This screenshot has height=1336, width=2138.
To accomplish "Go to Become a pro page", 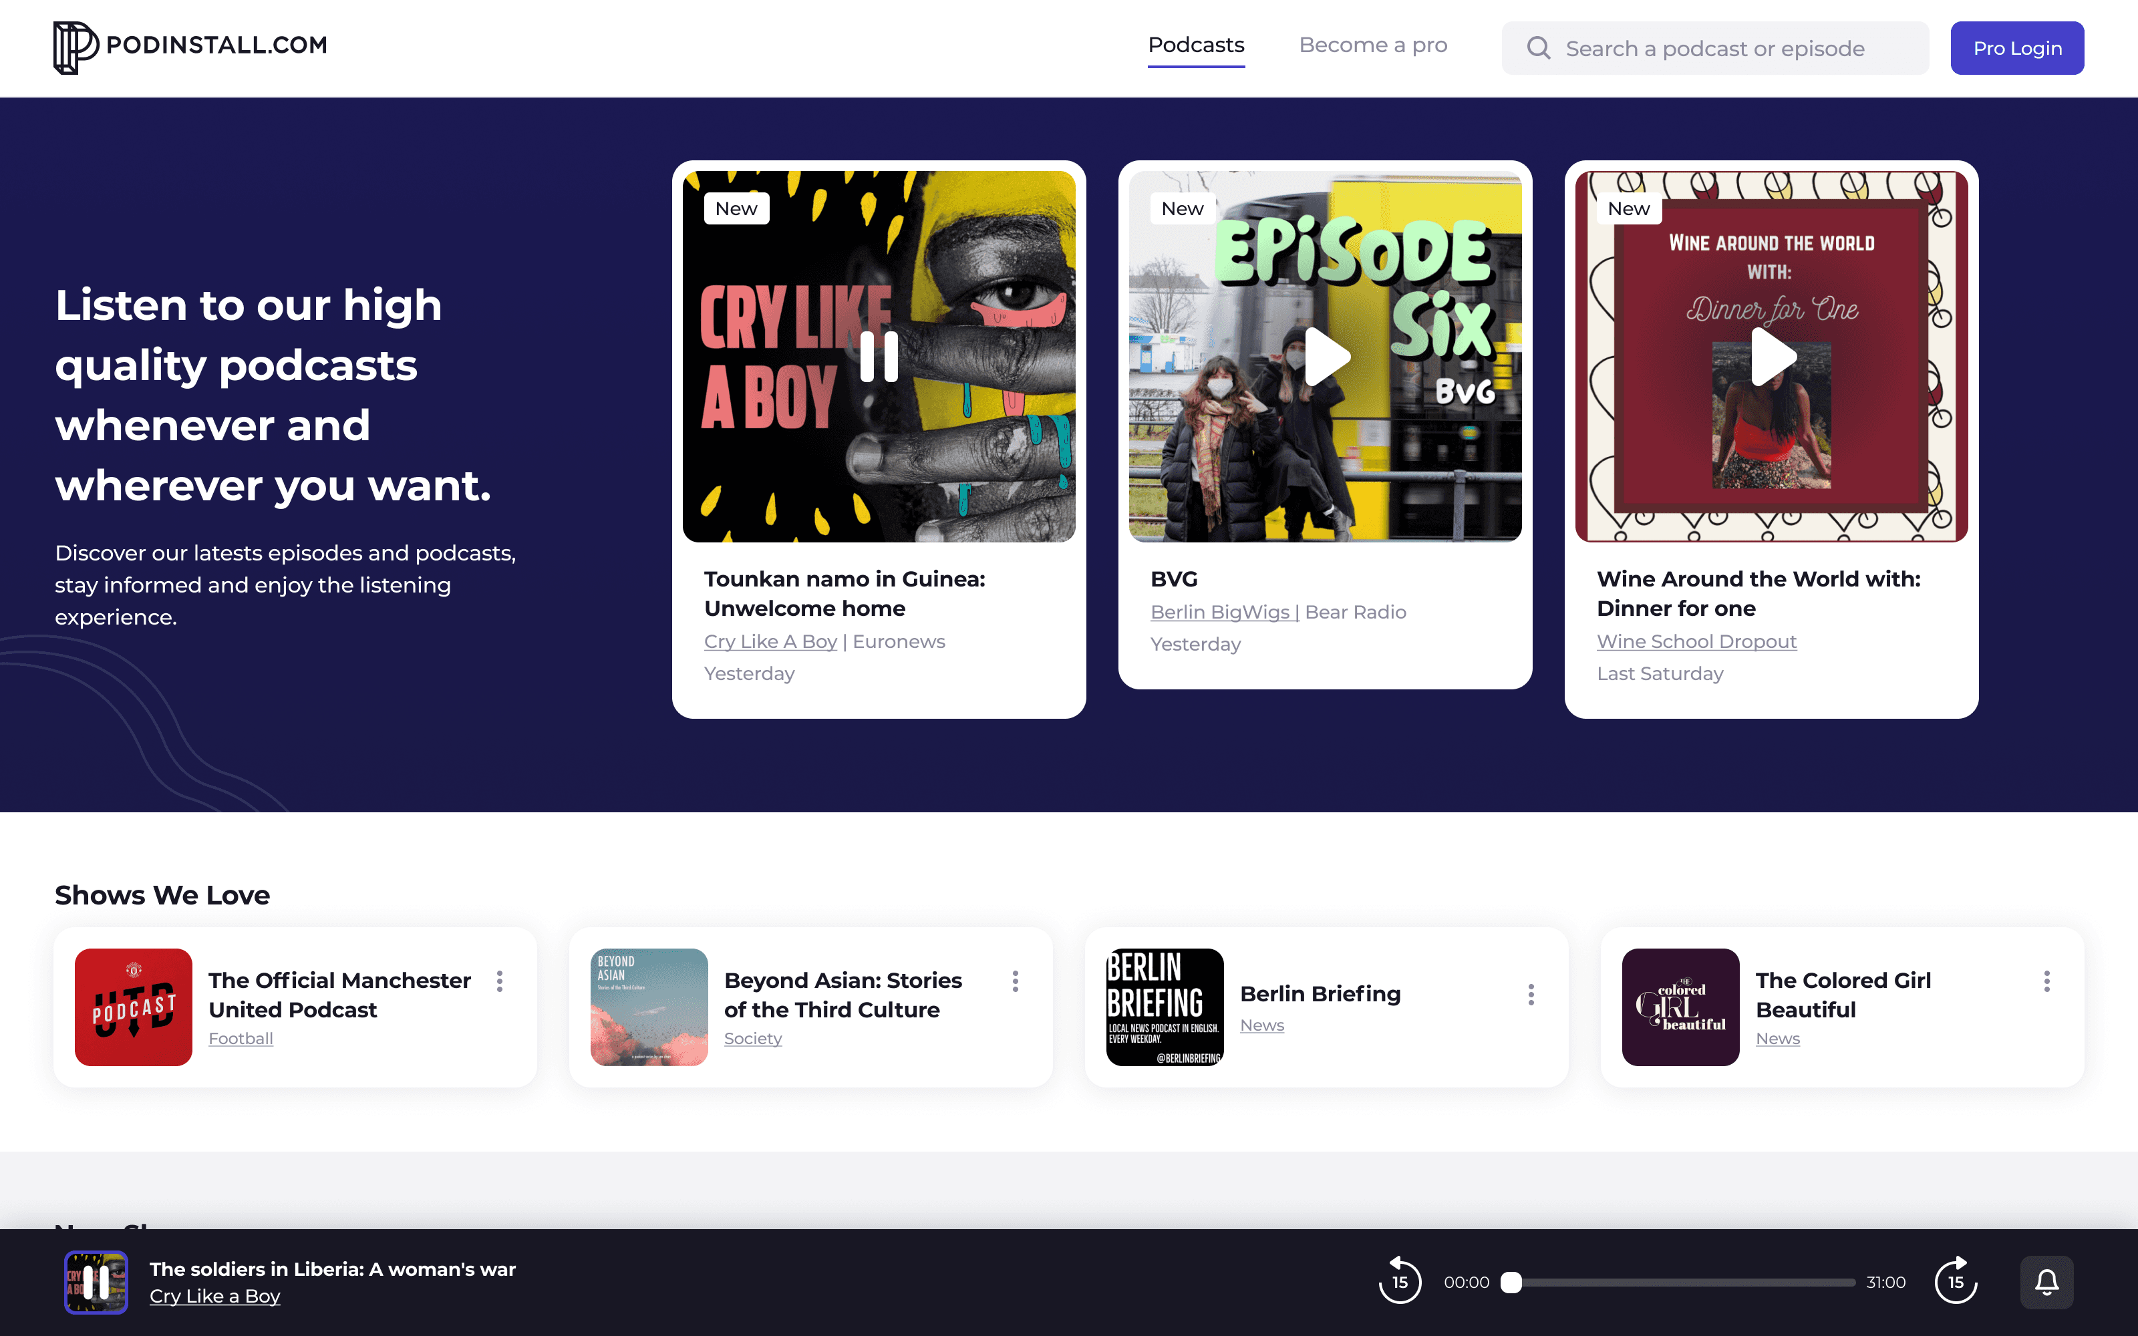I will [x=1373, y=45].
